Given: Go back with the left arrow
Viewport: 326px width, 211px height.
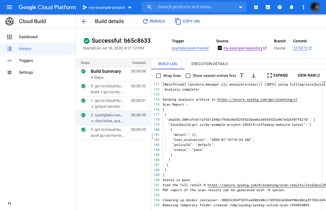Looking at the screenshot, I should (84, 21).
